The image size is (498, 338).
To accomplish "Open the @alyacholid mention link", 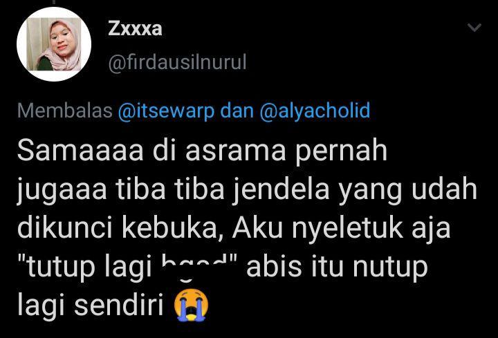I will tap(315, 111).
